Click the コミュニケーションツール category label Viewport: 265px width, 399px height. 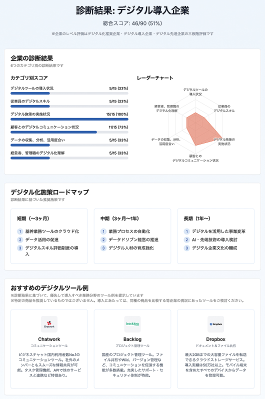click(49, 346)
